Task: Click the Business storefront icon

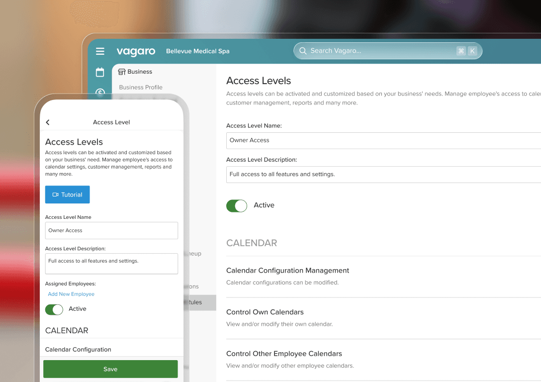Action: click(x=122, y=72)
